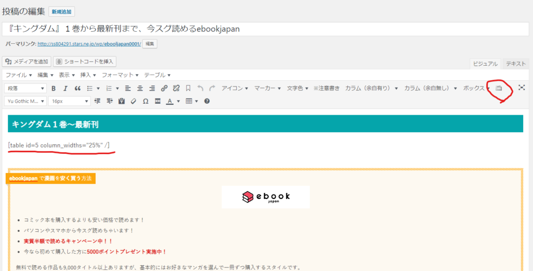The width and height of the screenshot is (533, 271).
Task: Align text left
Action: pyautogui.click(x=128, y=89)
